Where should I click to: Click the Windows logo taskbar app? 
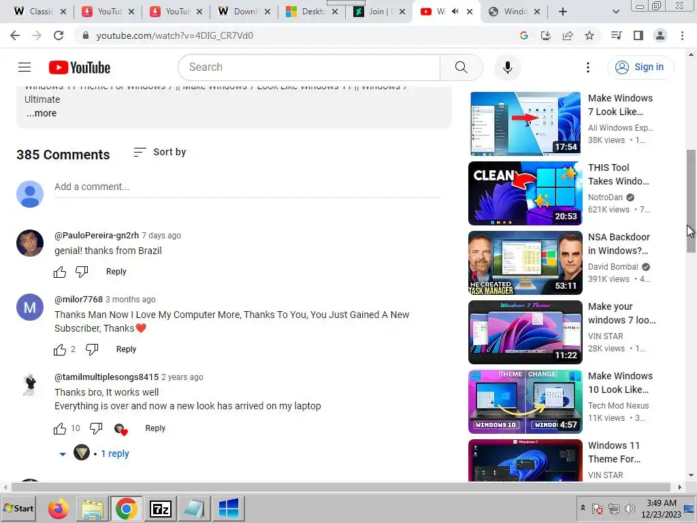tap(228, 509)
